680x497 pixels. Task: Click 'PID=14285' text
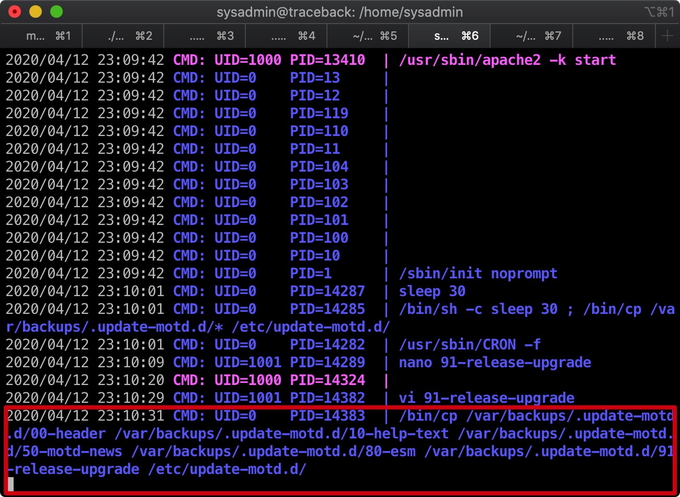coord(327,309)
